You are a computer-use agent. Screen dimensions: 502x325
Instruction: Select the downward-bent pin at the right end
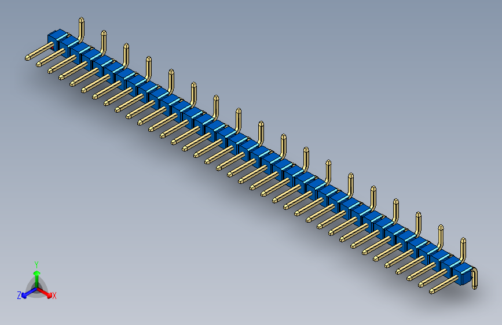coord(474,279)
